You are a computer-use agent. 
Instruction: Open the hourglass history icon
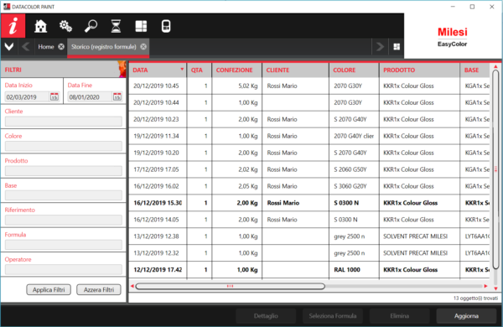[x=116, y=26]
